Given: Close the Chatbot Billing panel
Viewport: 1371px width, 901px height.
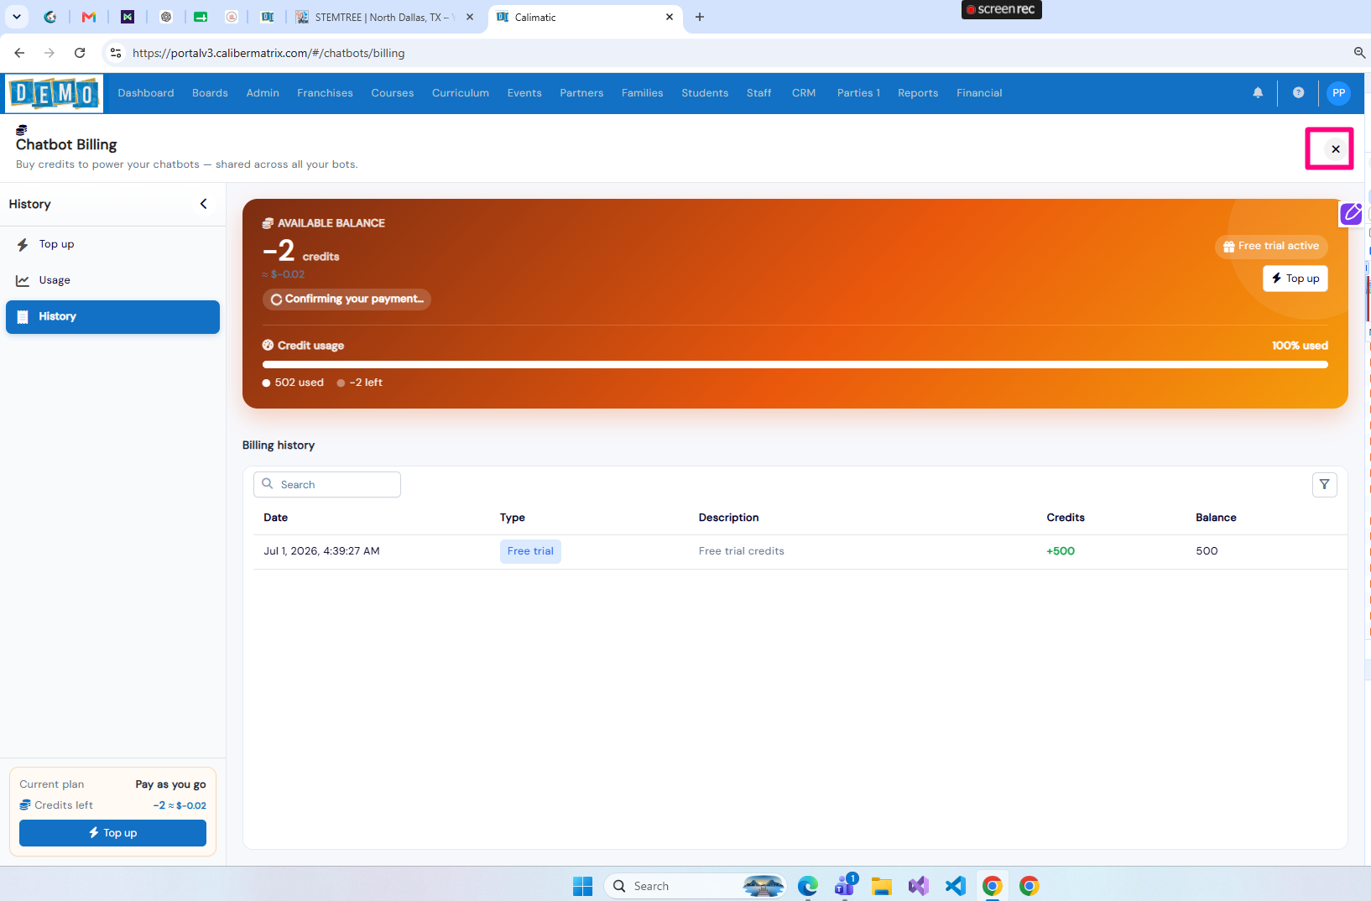Looking at the screenshot, I should (x=1335, y=149).
